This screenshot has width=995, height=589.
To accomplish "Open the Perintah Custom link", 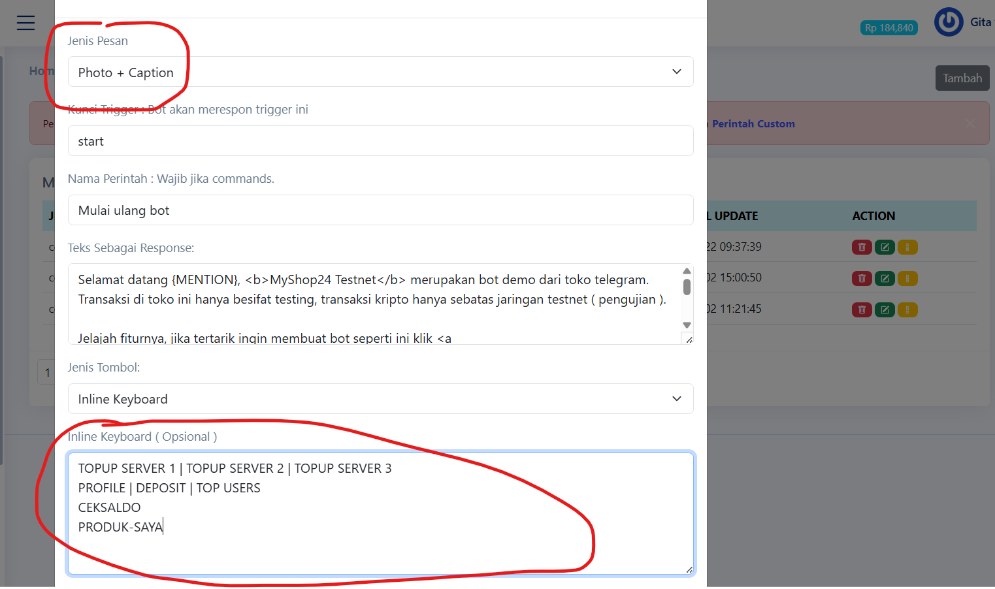I will point(753,124).
